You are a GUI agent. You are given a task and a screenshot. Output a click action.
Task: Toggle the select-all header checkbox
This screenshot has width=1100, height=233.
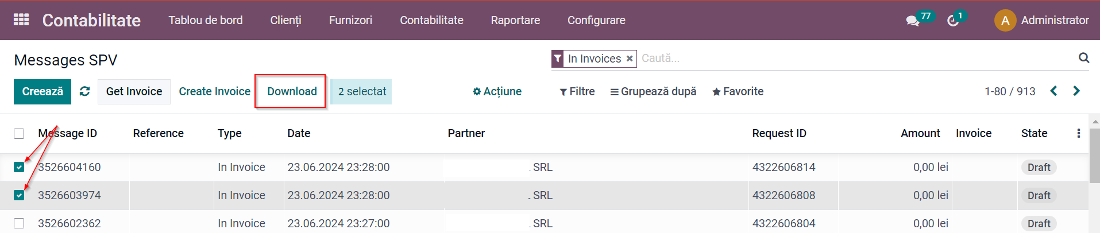(x=19, y=133)
